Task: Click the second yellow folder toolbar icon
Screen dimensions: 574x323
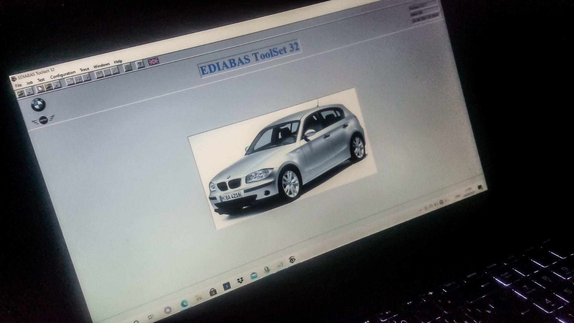Action: tap(48, 86)
